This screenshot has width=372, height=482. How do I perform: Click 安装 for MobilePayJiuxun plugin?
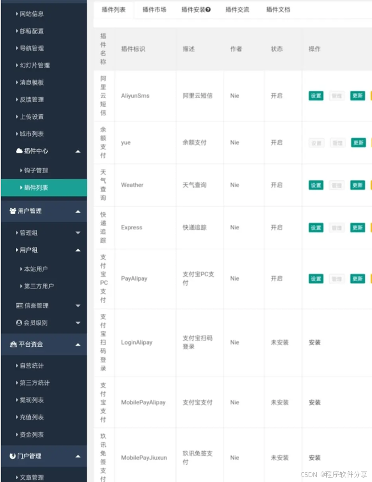click(315, 458)
